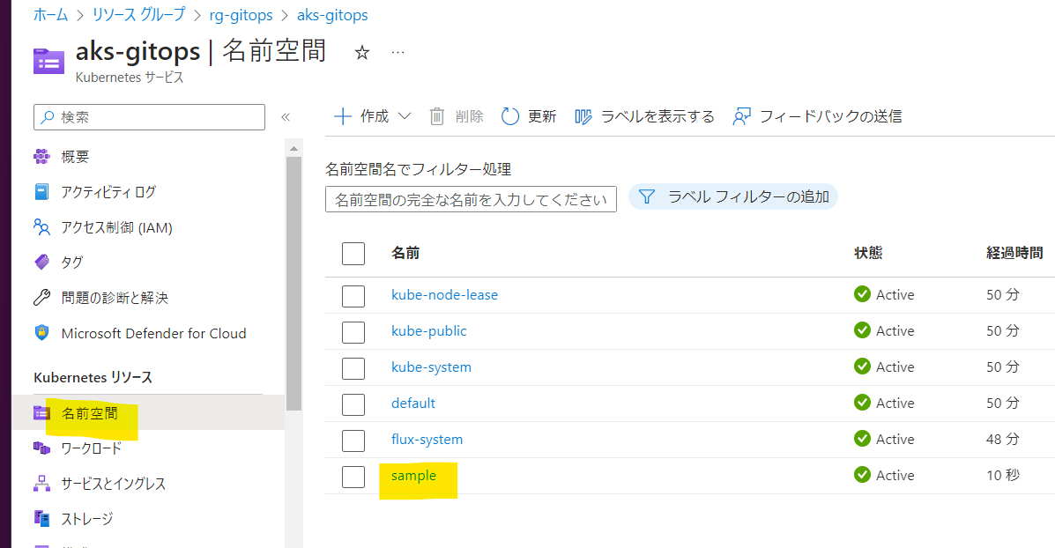
Task: Click the funnel icon in the label filter
Action: click(647, 196)
